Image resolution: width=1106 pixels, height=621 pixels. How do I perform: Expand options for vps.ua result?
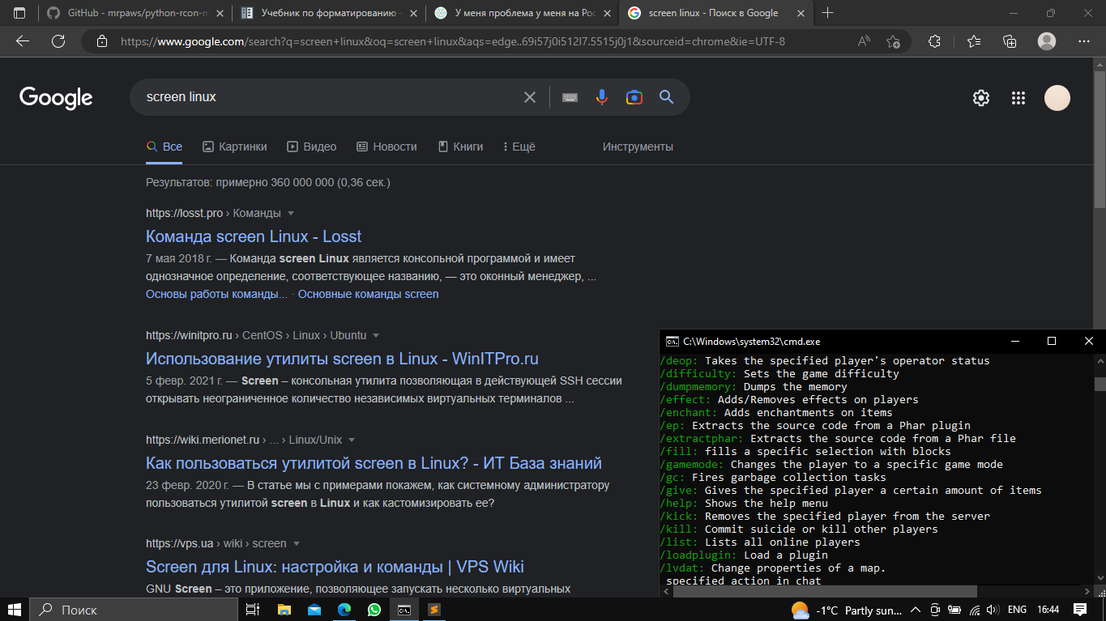(x=296, y=543)
